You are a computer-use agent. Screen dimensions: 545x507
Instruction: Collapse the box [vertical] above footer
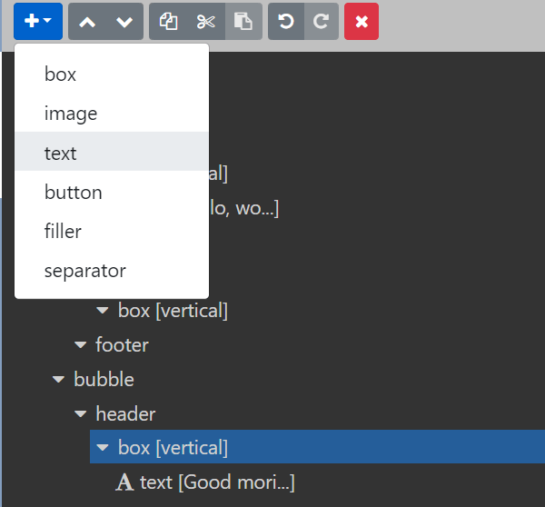coord(103,310)
